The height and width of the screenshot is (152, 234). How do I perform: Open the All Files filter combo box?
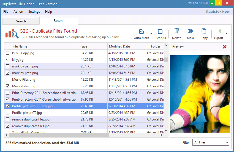coord(211,142)
